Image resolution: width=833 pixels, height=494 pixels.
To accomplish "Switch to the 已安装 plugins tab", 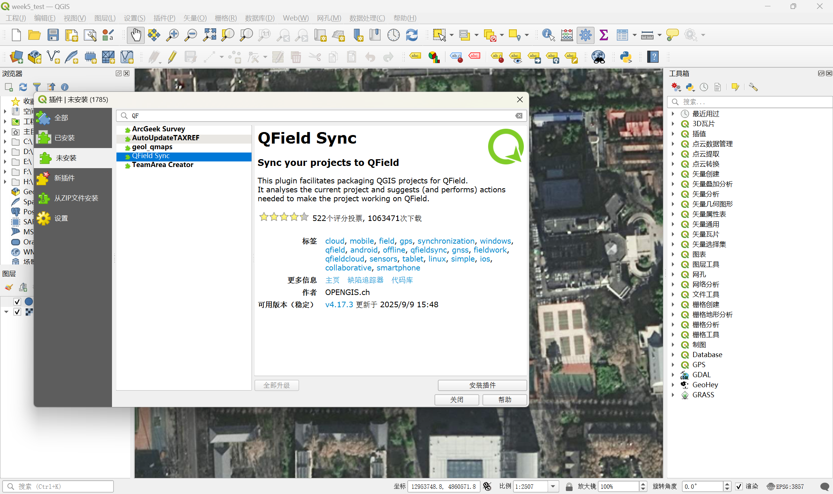I will (x=64, y=138).
